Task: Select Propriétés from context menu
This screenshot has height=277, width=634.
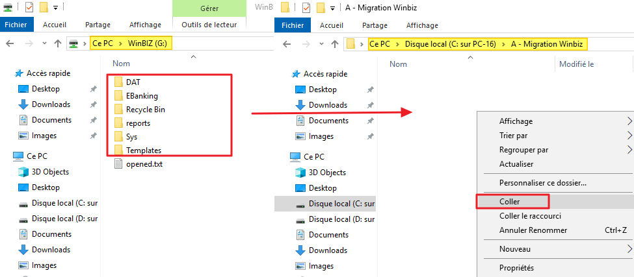Action: (516, 267)
